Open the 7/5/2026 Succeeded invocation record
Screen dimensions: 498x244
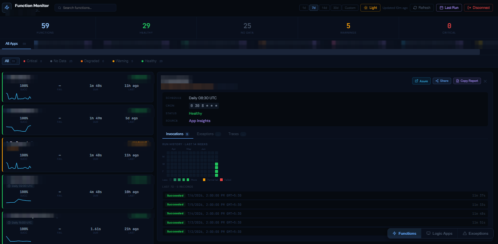325,205
